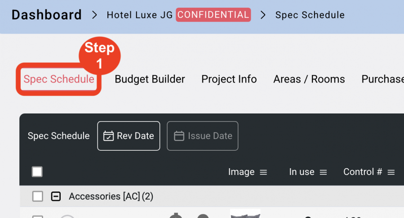Click the calendar icon in Issue Date
This screenshot has width=404, height=218.
pyautogui.click(x=179, y=136)
